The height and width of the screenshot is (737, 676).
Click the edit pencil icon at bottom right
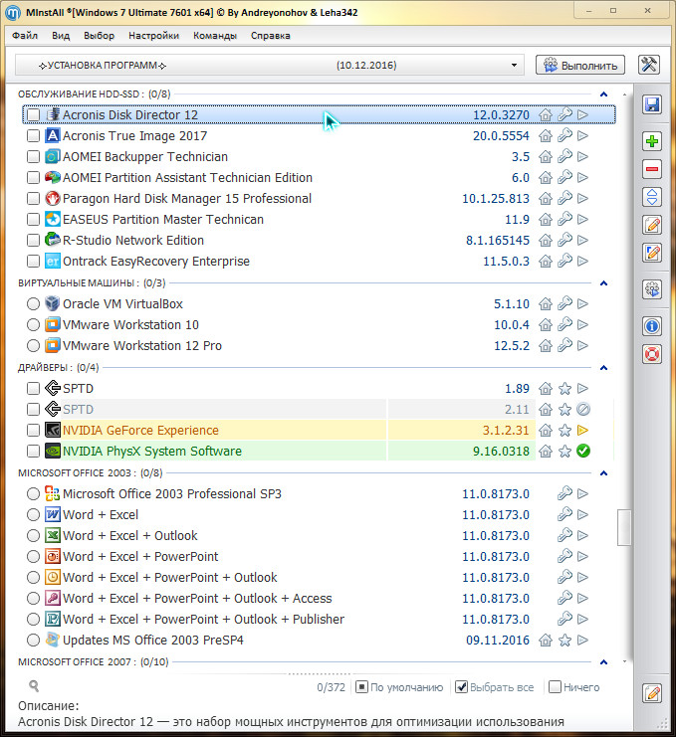[652, 693]
